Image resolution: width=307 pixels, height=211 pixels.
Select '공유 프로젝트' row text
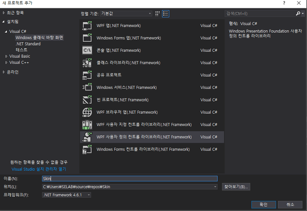tap(109, 75)
